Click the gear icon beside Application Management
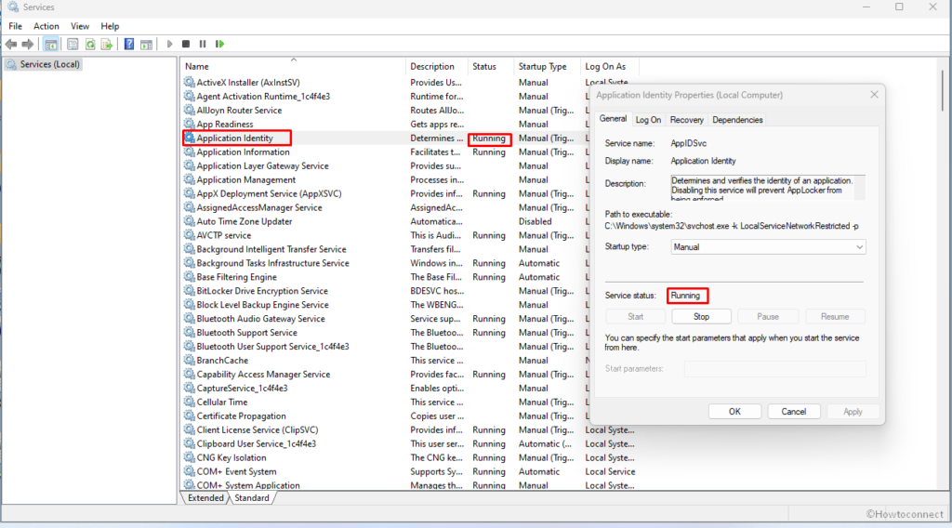Image resolution: width=952 pixels, height=528 pixels. [190, 179]
